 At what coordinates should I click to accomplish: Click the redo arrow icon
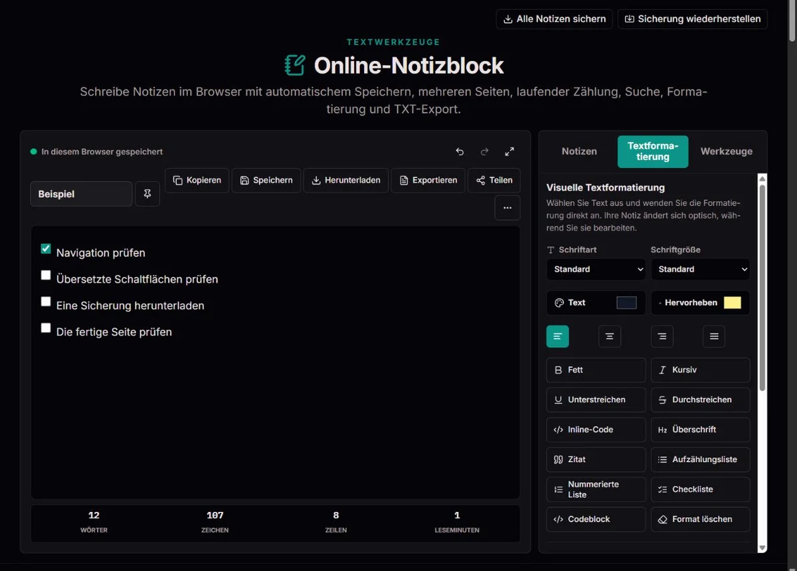pos(485,151)
